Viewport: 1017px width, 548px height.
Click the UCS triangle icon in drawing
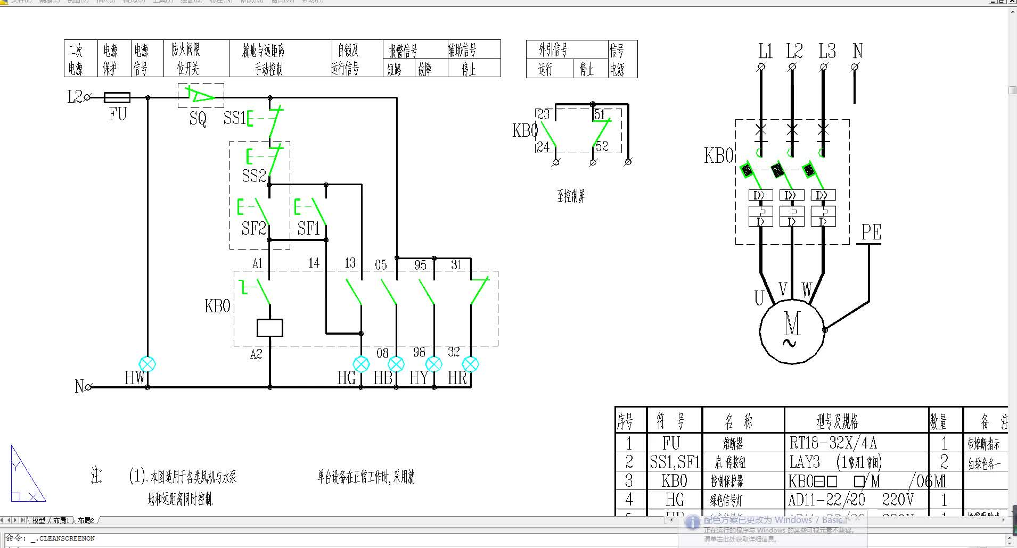point(28,474)
